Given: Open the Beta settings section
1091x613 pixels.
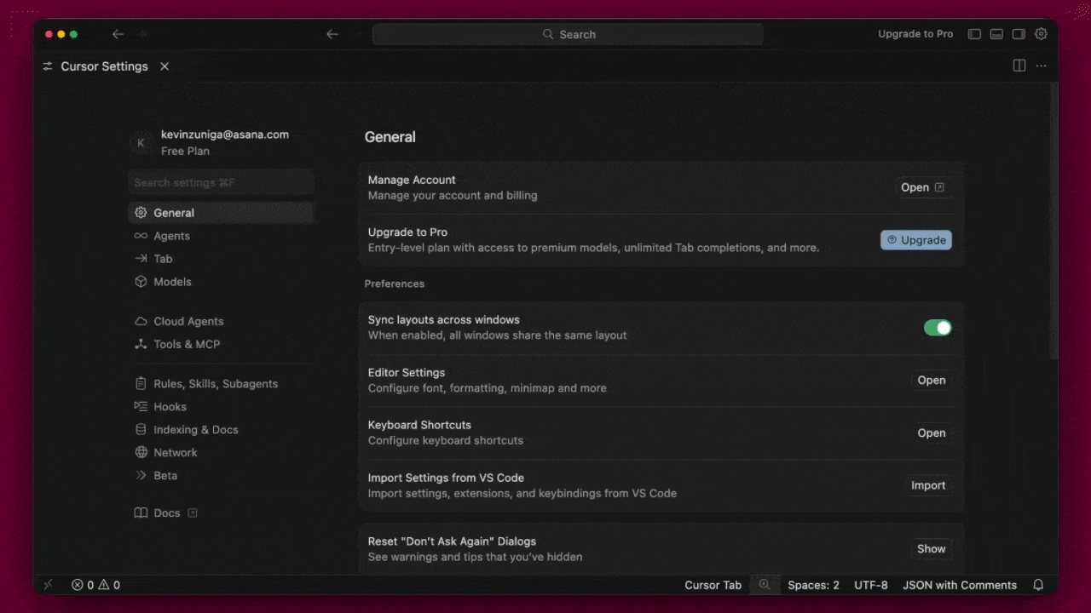Looking at the screenshot, I should point(222,476).
